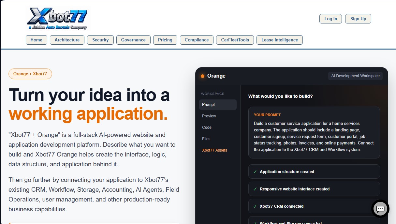The image size is (396, 224).
Task: Click the Log In button
Action: [x=331, y=19]
